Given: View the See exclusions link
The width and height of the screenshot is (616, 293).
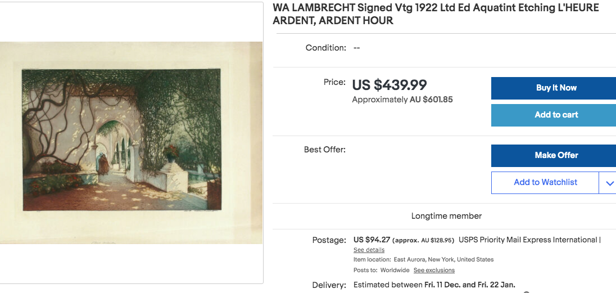Looking at the screenshot, I should tap(434, 270).
